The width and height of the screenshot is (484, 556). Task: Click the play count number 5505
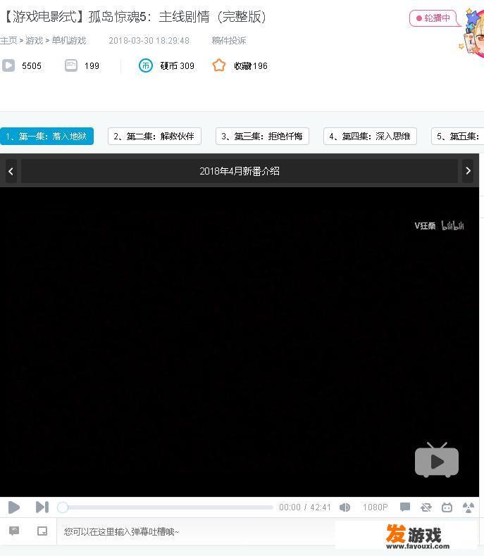(x=32, y=66)
